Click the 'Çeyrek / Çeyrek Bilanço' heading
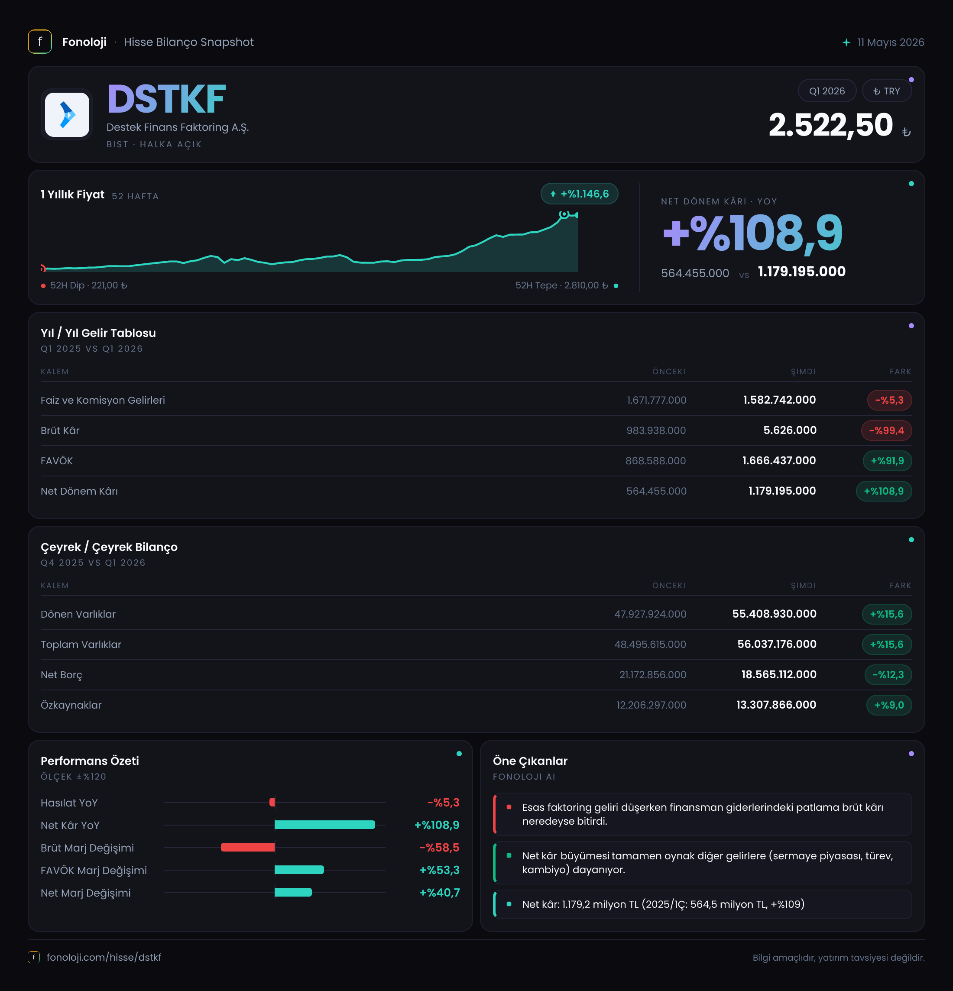The width and height of the screenshot is (953, 991). tap(109, 547)
